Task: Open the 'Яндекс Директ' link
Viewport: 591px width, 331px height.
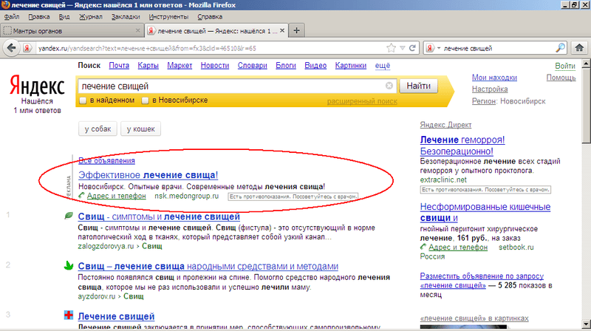Action: (x=445, y=125)
